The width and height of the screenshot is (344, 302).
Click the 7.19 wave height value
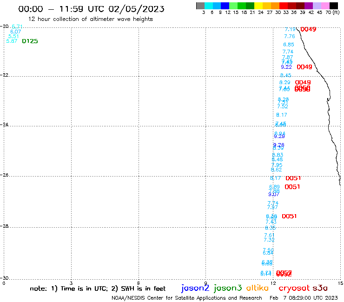[x=290, y=29]
